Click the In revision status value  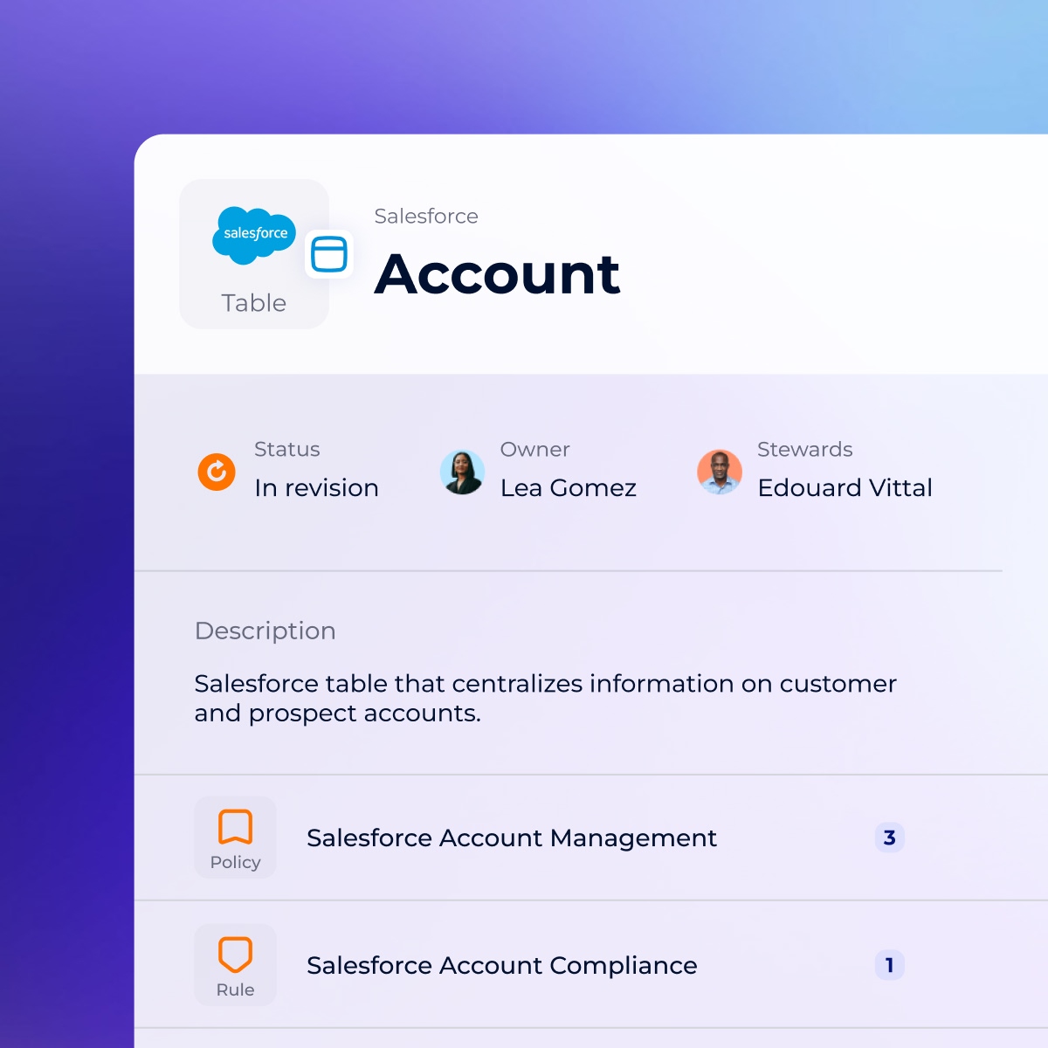[x=316, y=487]
